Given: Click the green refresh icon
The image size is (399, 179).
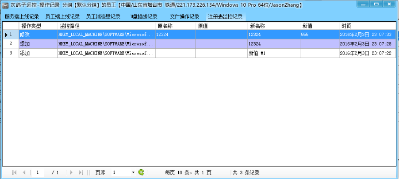Looking at the screenshot, I should coord(141,172).
